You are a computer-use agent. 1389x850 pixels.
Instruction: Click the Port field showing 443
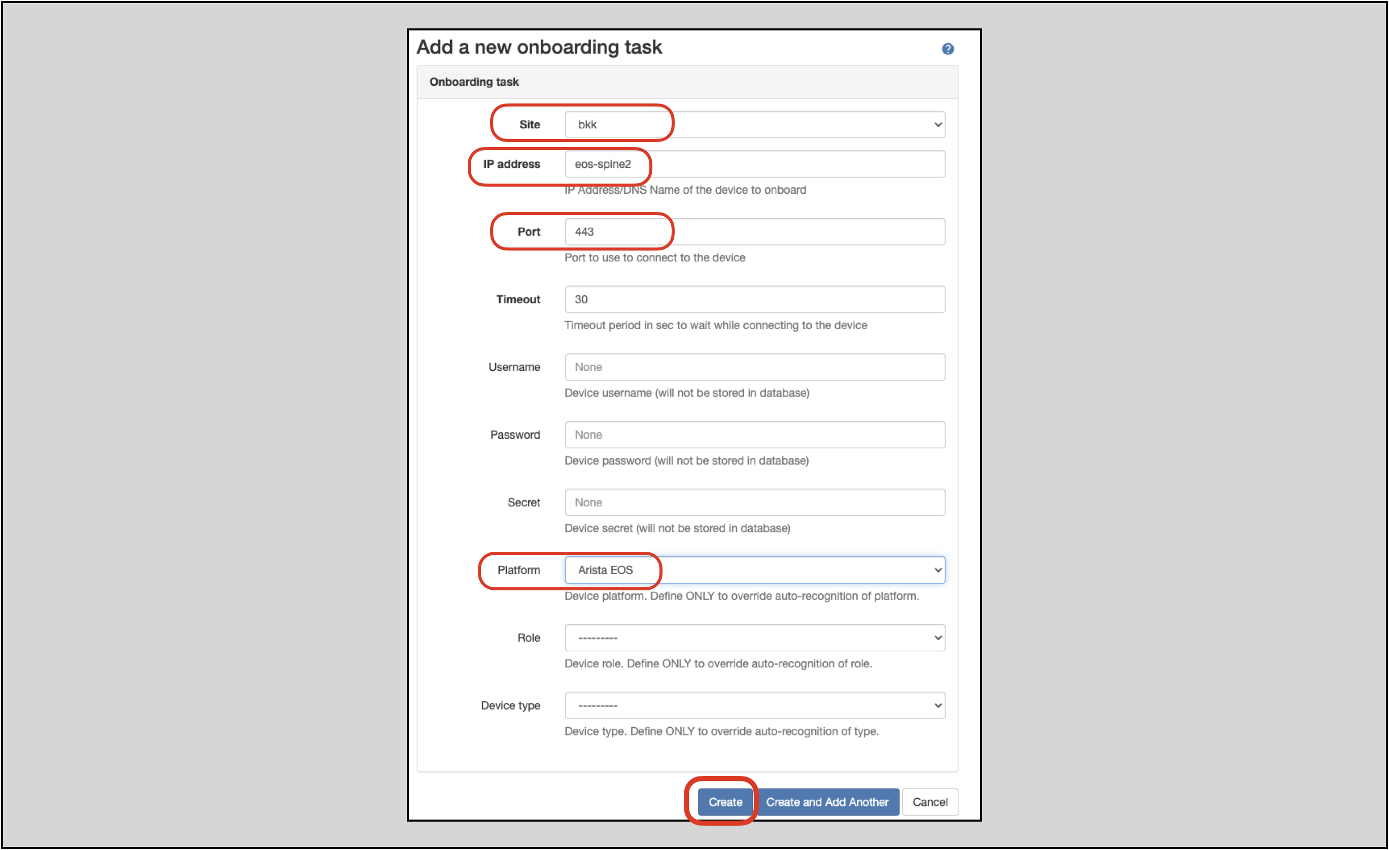point(755,232)
